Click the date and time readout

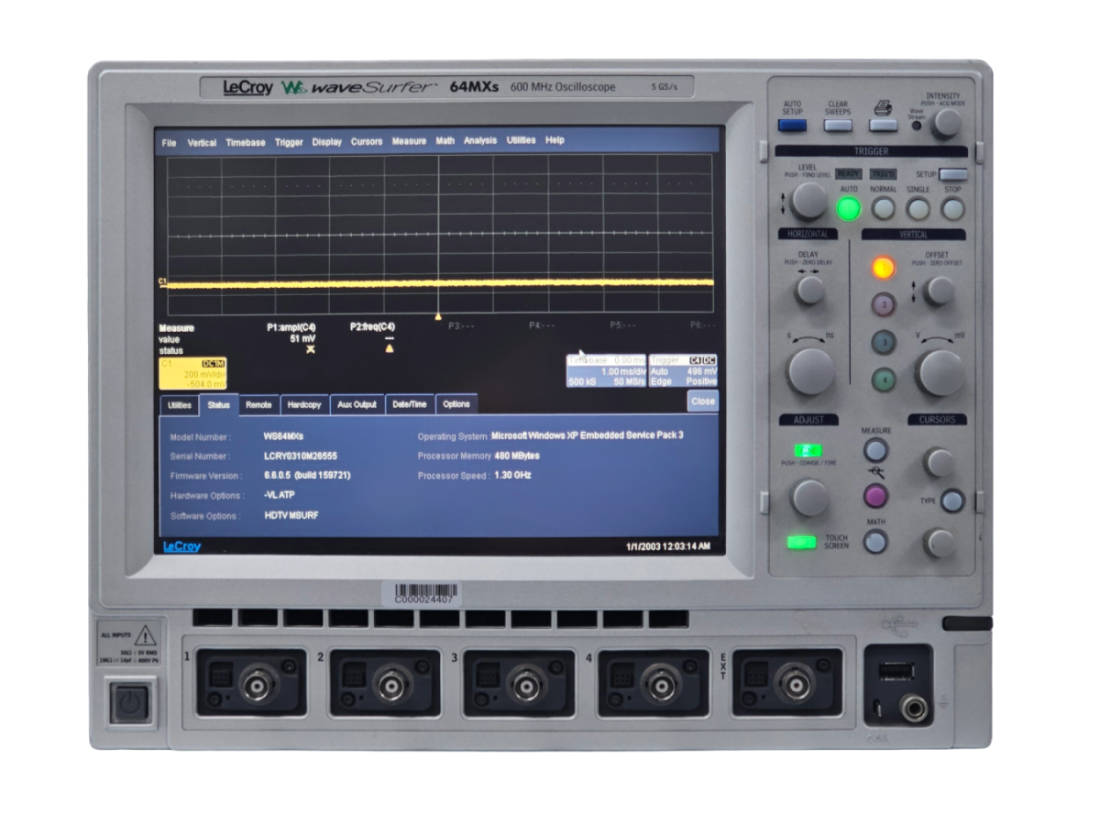(667, 546)
